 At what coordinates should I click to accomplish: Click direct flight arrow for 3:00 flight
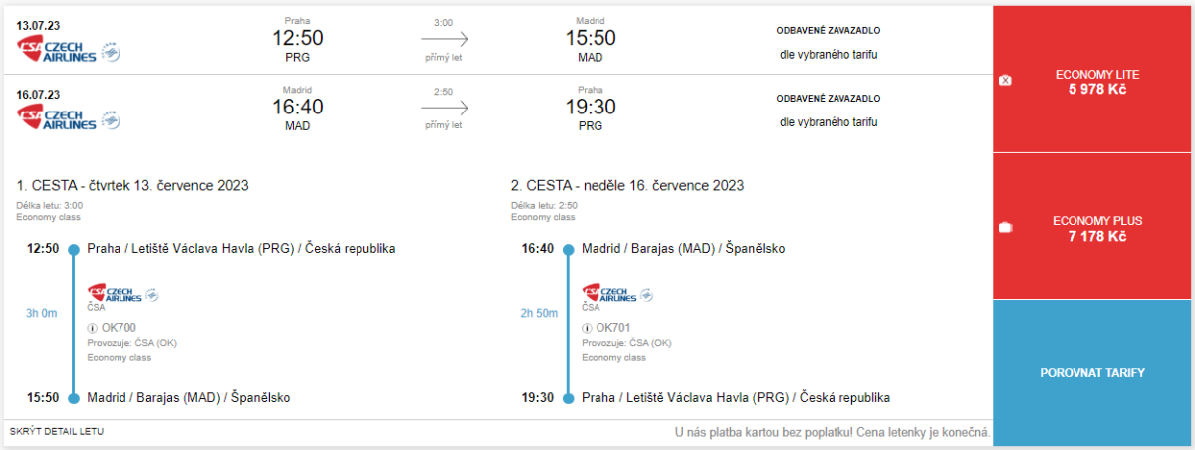444,39
